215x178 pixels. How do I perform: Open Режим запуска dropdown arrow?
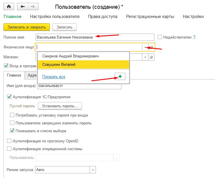point(93,170)
